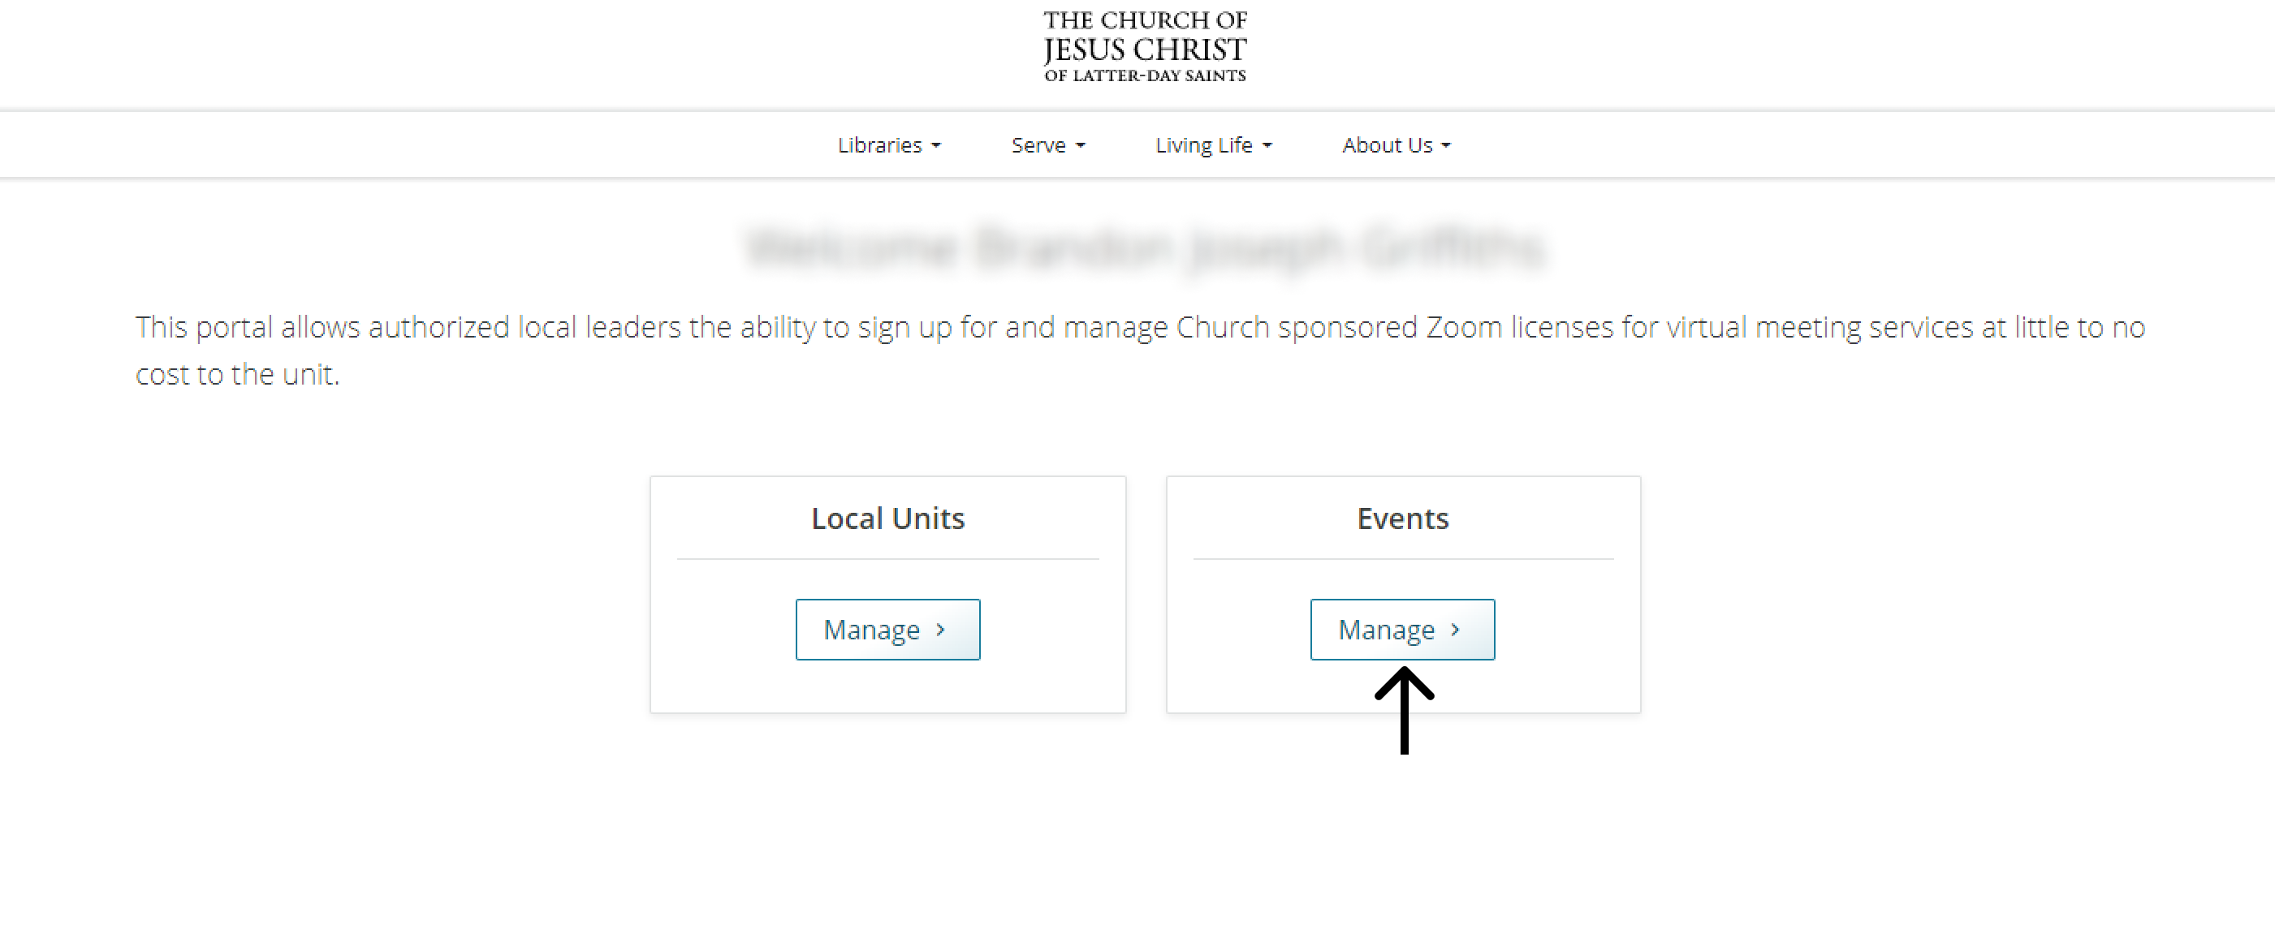Click the divider line under Events heading

pyautogui.click(x=1402, y=559)
